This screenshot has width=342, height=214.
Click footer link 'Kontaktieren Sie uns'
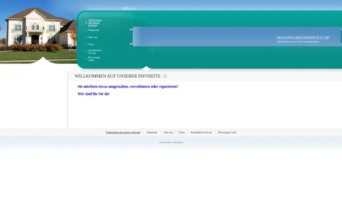pyautogui.click(x=201, y=132)
